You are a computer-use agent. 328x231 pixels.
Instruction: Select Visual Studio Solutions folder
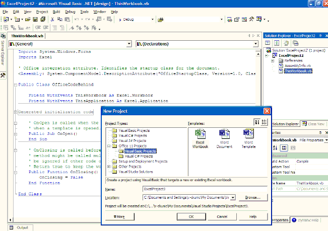point(136,172)
